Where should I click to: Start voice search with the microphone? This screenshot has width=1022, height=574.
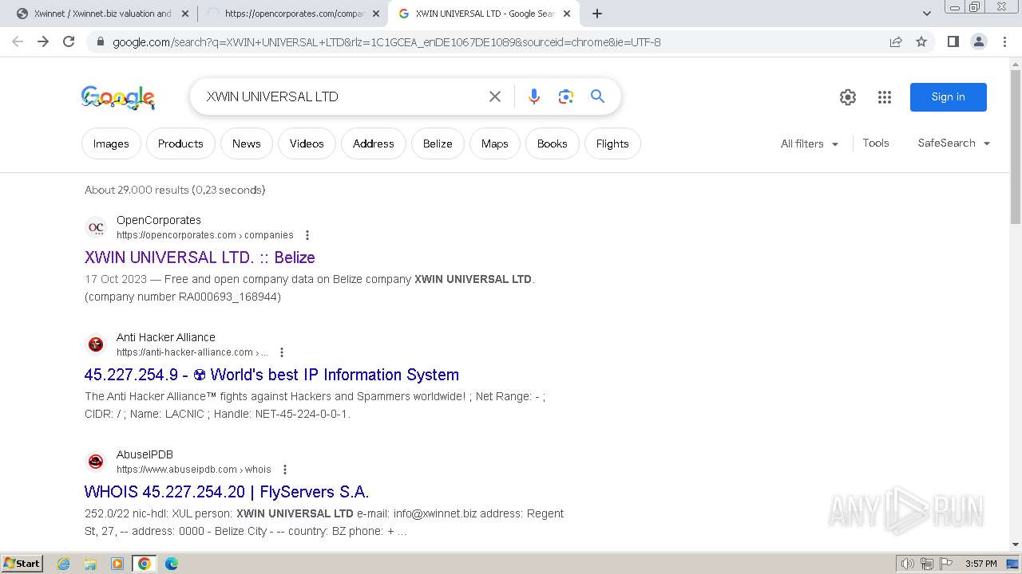tap(534, 96)
